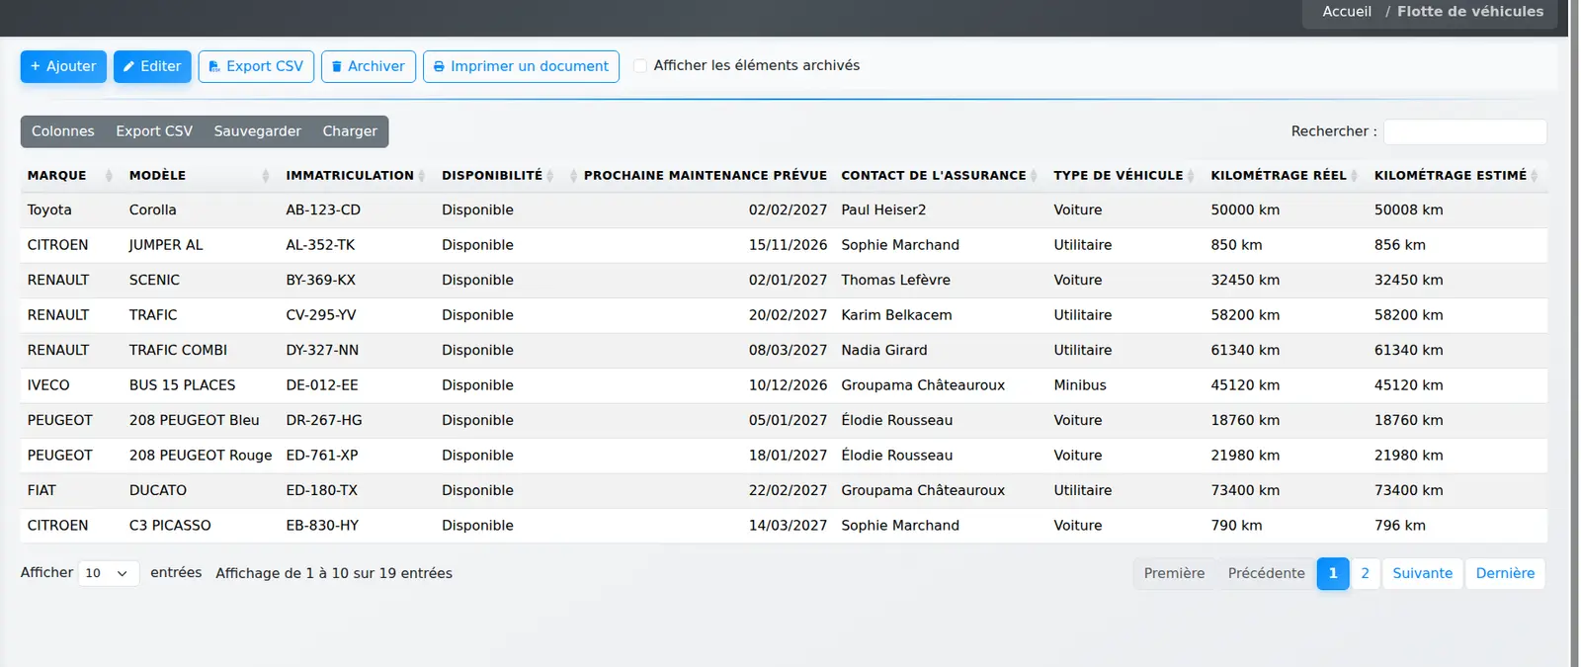
Task: Click 208 PEUGEOT Rouge cell
Action: [201, 456]
